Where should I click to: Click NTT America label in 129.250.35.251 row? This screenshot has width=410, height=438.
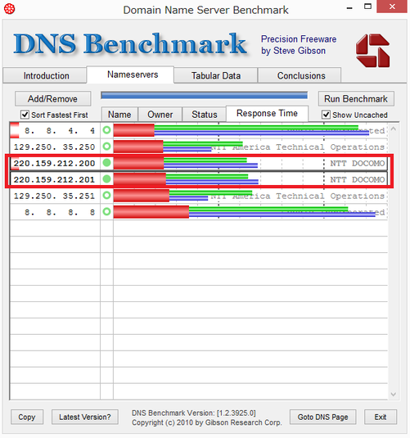298,196
